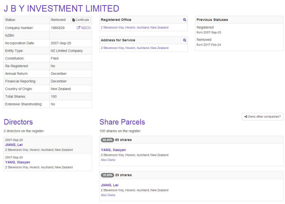This screenshot has width=285, height=204.
Task: Open YANG, Xiaoyan in the 80 shares parcel
Action: (x=113, y=150)
